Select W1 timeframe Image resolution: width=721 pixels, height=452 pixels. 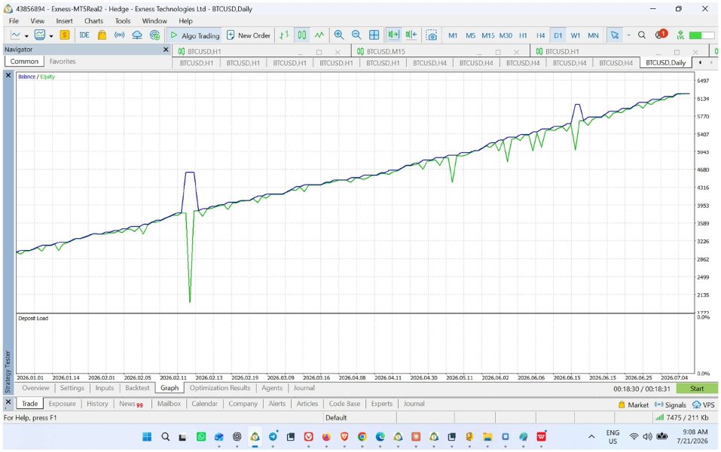pyautogui.click(x=576, y=35)
